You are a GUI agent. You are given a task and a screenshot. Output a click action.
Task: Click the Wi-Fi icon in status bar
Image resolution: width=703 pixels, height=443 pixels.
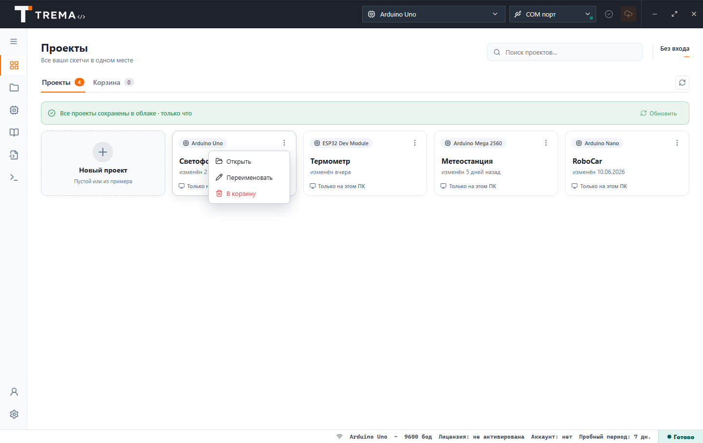(x=339, y=437)
